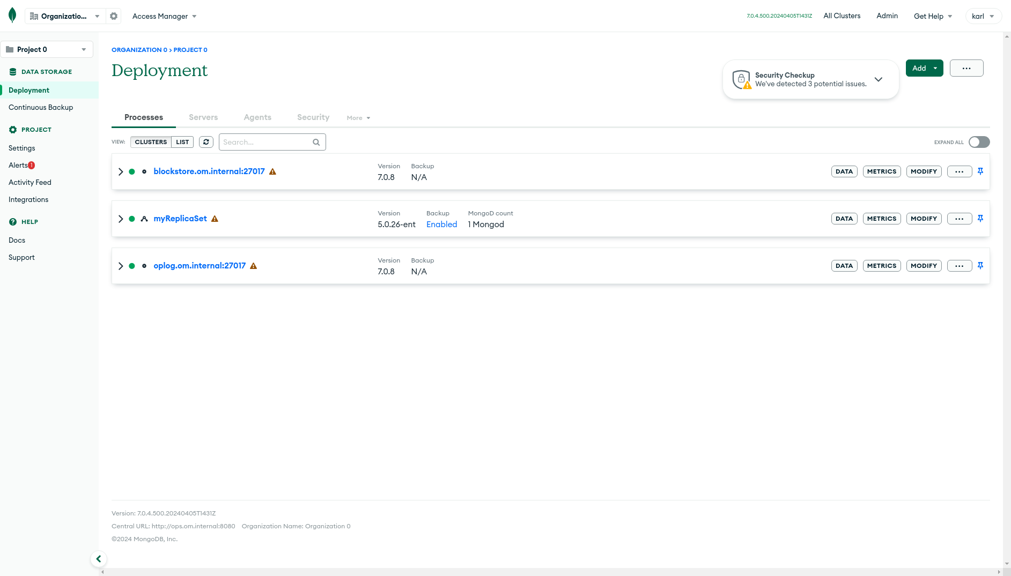
Task: Open the myReplicaSet deployment link
Action: 180,219
